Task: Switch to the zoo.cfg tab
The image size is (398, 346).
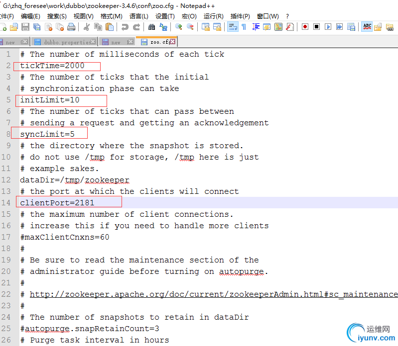Action: coord(156,42)
